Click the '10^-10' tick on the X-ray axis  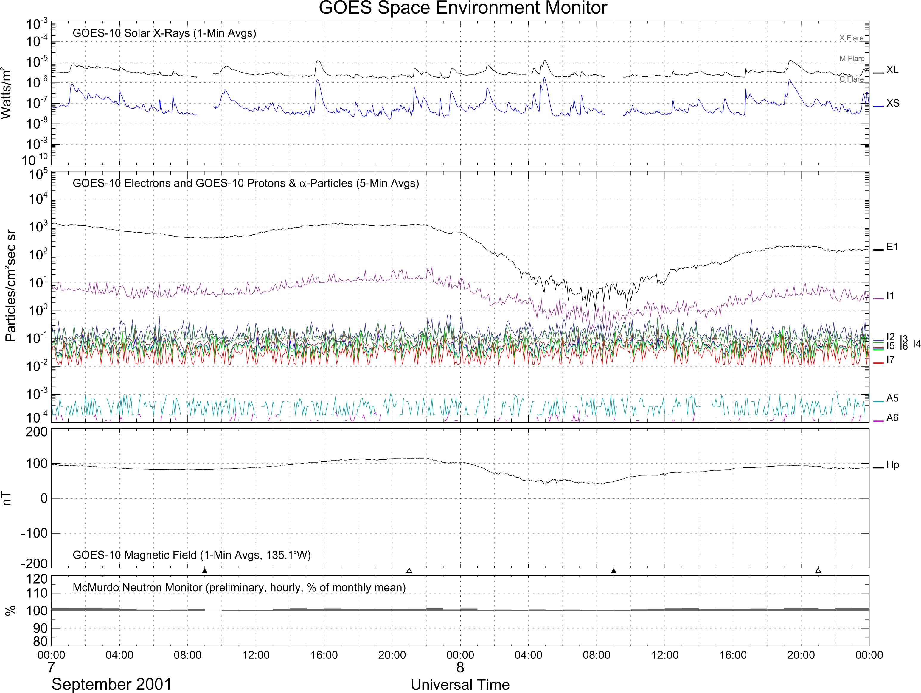click(35, 159)
